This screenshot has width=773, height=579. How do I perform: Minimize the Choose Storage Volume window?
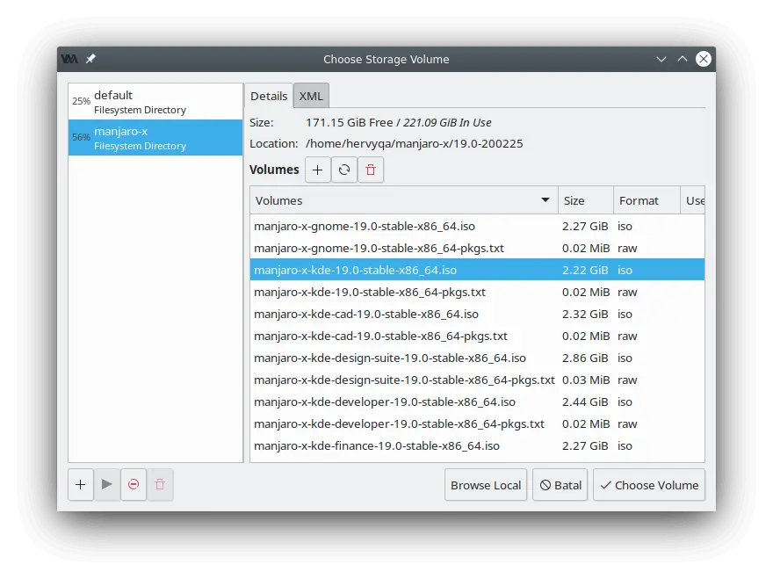pos(661,59)
